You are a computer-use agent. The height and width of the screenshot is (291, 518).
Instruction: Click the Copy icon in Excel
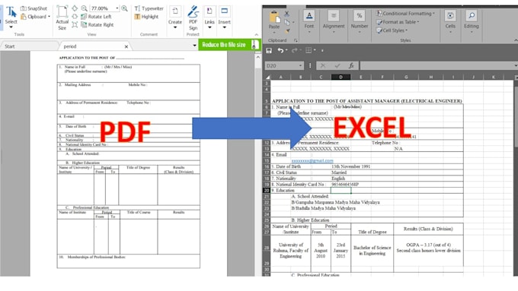click(287, 22)
